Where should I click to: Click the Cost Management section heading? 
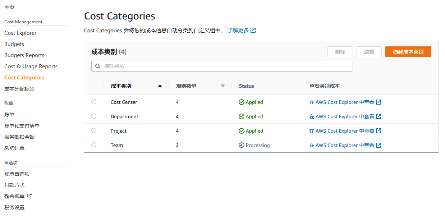tap(23, 22)
